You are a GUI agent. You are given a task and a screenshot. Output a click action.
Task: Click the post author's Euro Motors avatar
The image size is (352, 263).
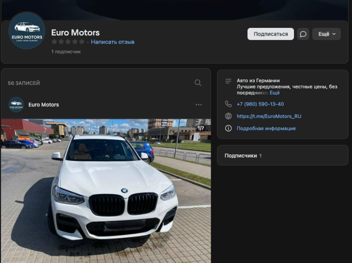16,104
